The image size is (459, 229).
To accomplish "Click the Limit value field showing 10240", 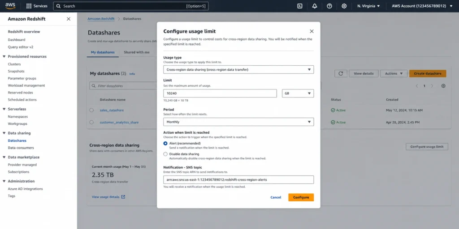I will click(x=220, y=93).
